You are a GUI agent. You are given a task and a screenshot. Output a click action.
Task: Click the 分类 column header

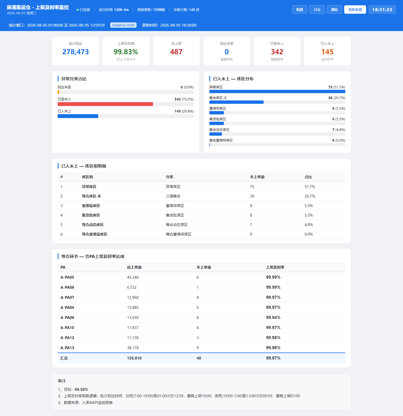click(x=170, y=177)
